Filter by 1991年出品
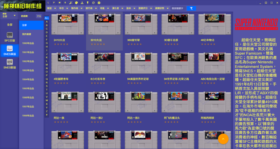 (31, 52)
